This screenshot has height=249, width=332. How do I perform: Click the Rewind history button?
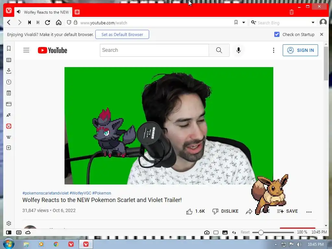(30, 22)
